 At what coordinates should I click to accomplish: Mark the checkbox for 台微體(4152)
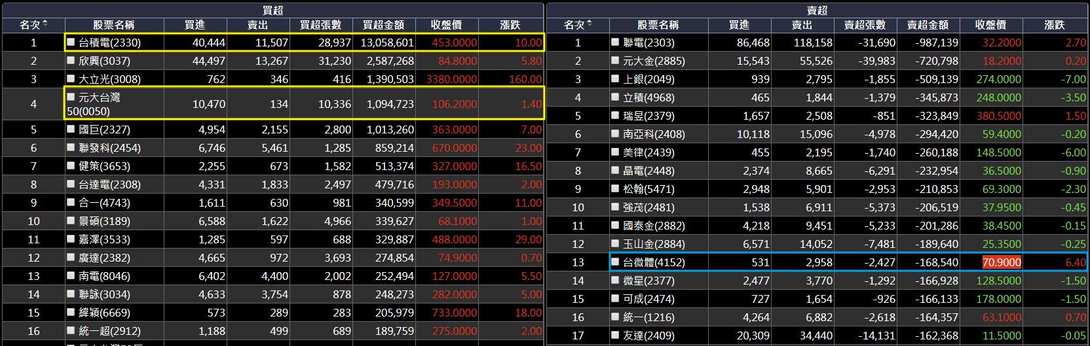[x=615, y=262]
